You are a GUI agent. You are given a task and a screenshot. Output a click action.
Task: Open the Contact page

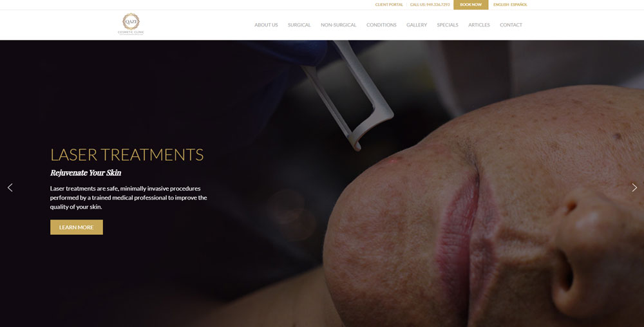pyautogui.click(x=511, y=25)
